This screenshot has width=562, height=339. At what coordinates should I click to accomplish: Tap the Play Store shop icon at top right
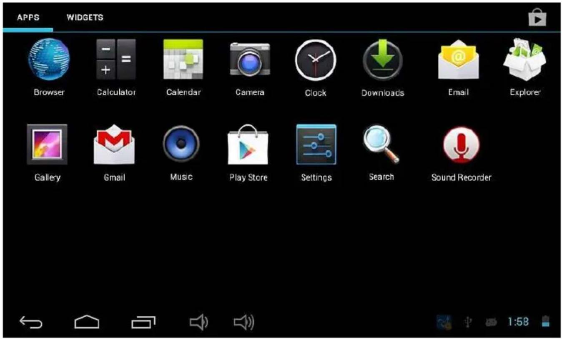coord(537,18)
